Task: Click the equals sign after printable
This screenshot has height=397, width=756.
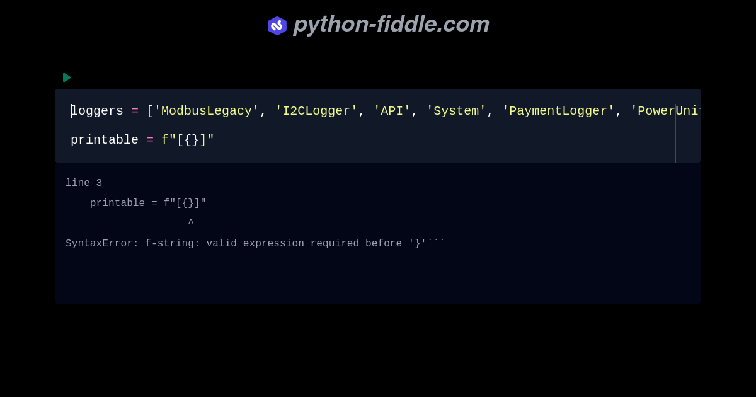Action: (151, 140)
